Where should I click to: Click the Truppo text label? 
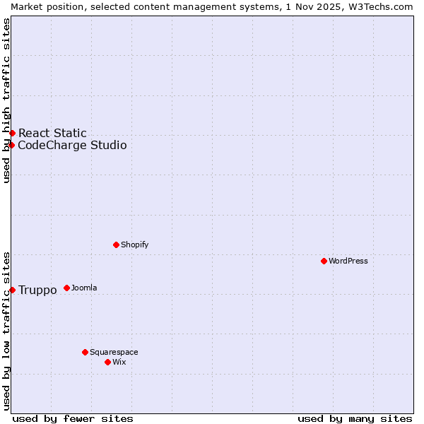pos(37,290)
